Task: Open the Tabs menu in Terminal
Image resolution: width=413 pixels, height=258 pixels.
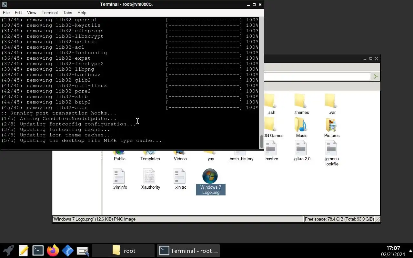Action: 67,13
